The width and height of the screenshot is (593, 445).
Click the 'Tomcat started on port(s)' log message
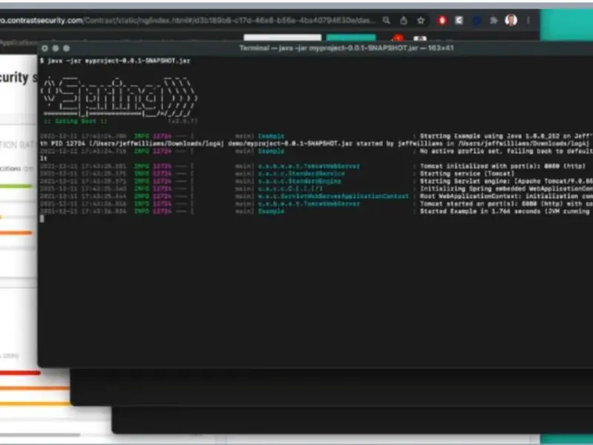[506, 204]
